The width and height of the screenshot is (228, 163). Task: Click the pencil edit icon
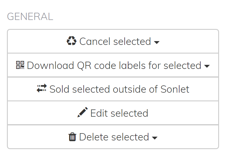(x=83, y=113)
